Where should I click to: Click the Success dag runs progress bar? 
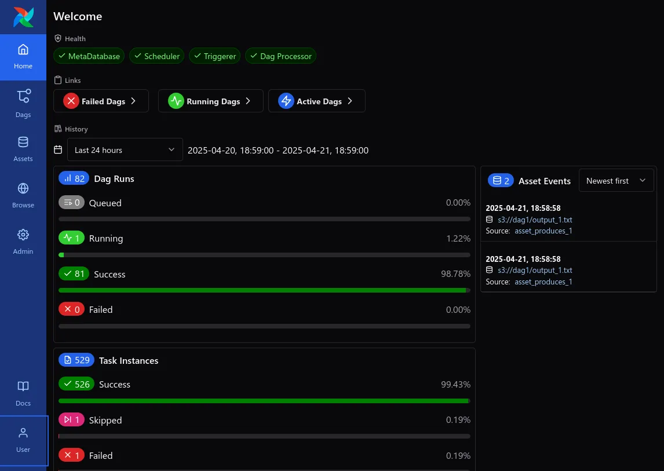point(264,290)
